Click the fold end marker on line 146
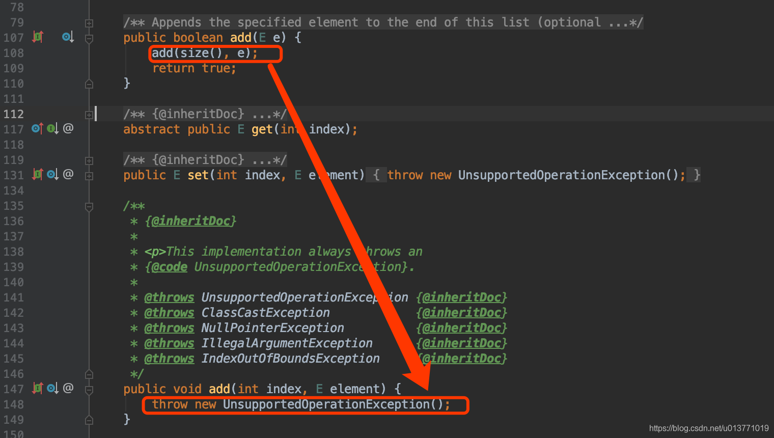Image resolution: width=774 pixels, height=438 pixels. (89, 374)
